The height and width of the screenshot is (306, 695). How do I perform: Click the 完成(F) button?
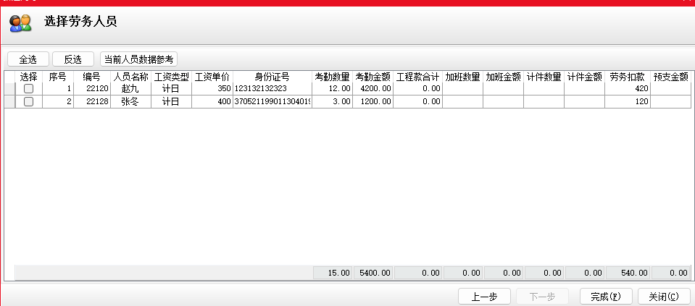click(x=606, y=297)
